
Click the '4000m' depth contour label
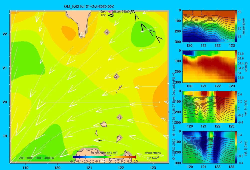49,158
